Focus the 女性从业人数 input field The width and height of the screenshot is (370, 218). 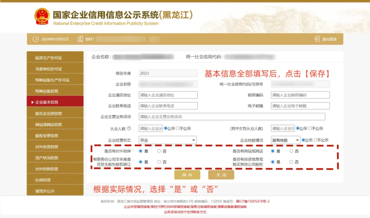click(283, 128)
